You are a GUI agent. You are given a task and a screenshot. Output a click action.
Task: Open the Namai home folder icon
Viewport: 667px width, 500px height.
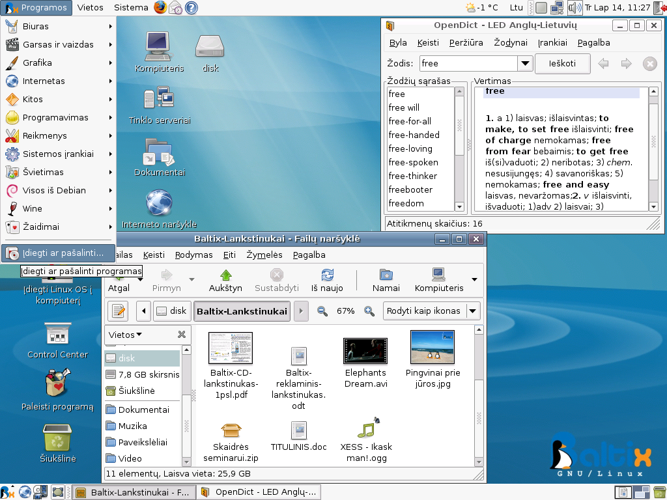(386, 275)
